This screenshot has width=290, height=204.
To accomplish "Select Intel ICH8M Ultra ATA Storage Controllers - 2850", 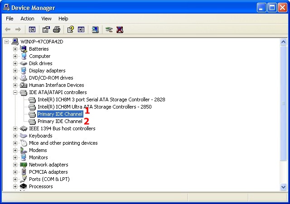I will pyautogui.click(x=95, y=107).
